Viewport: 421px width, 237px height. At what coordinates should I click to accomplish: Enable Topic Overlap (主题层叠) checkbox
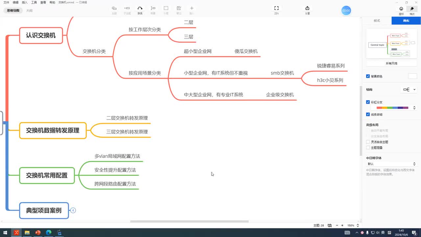click(x=368, y=148)
